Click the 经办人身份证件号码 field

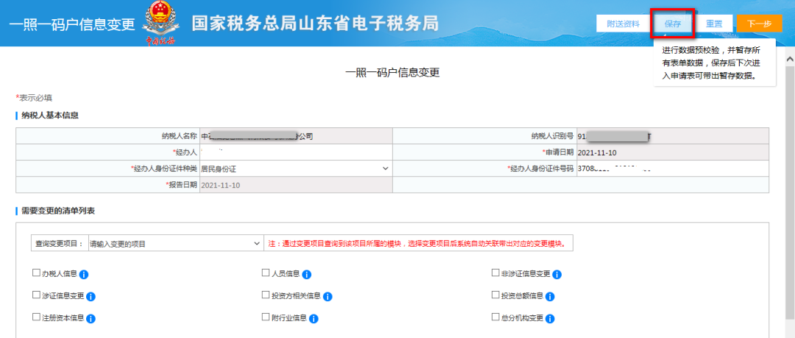pyautogui.click(x=672, y=169)
